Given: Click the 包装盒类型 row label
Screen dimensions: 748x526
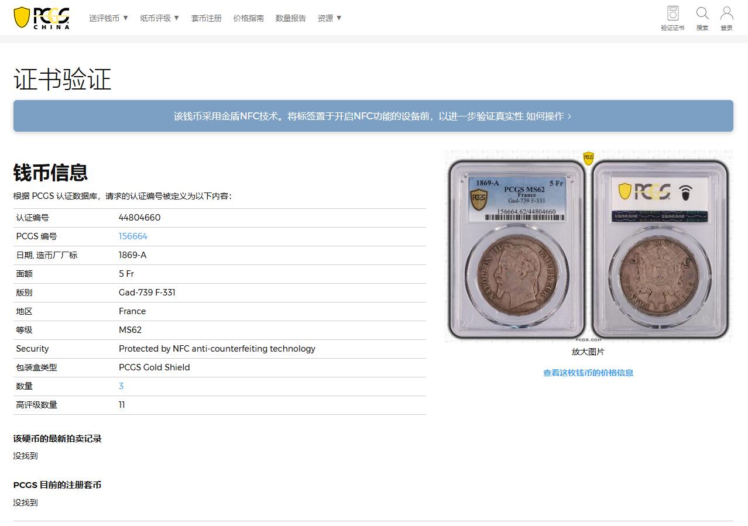Looking at the screenshot, I should tap(37, 367).
